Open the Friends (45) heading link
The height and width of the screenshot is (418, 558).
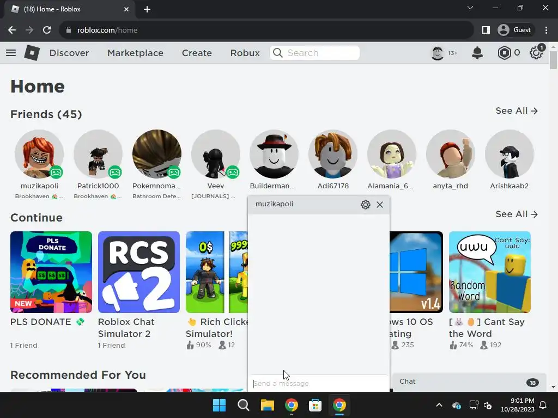(46, 114)
